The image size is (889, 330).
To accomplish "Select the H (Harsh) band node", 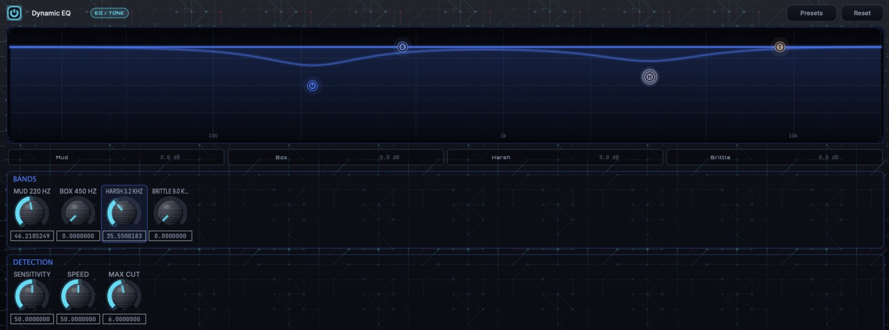I will (650, 77).
